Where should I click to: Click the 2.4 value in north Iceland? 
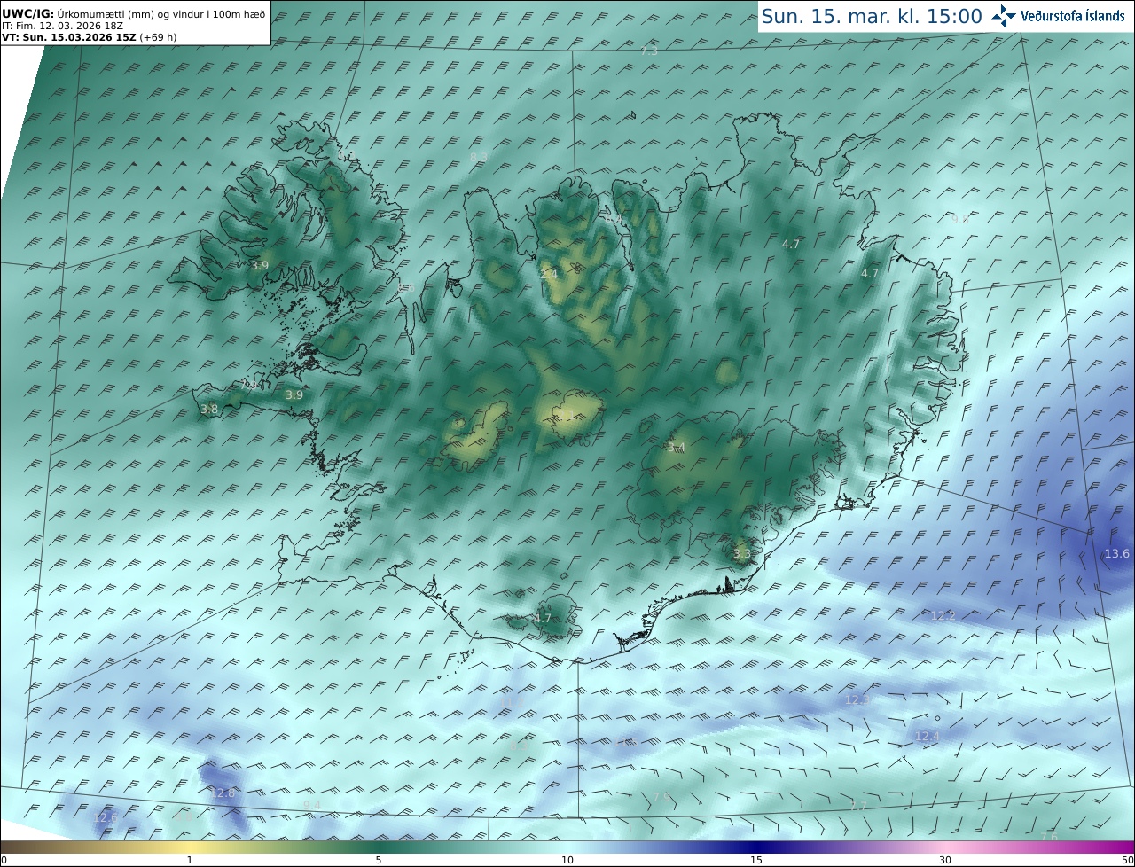(549, 274)
